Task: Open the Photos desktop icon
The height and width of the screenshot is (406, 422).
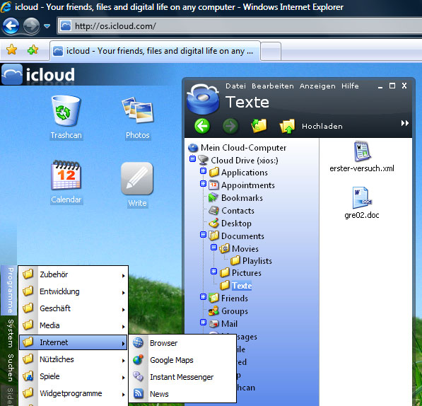Action: click(138, 110)
